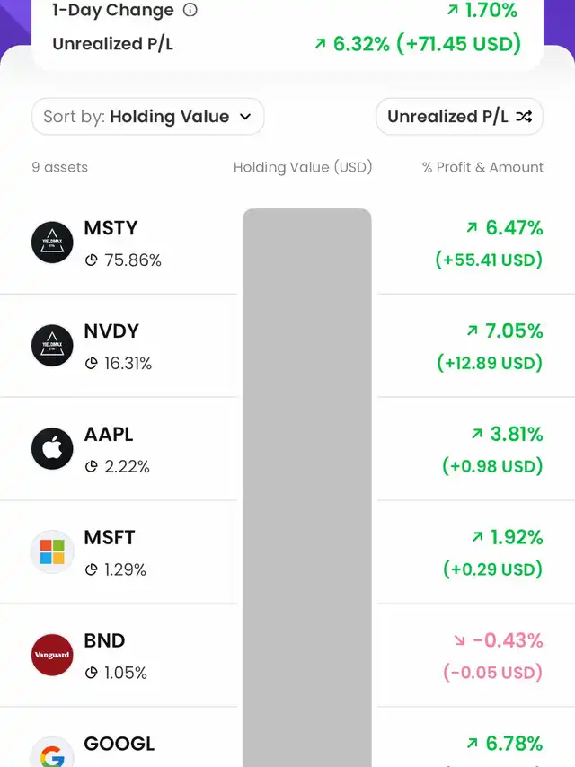Tap the pie chart icon under AAPL

(91, 467)
